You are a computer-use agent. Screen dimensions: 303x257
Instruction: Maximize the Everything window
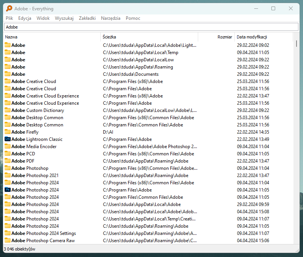pyautogui.click(x=273, y=8)
